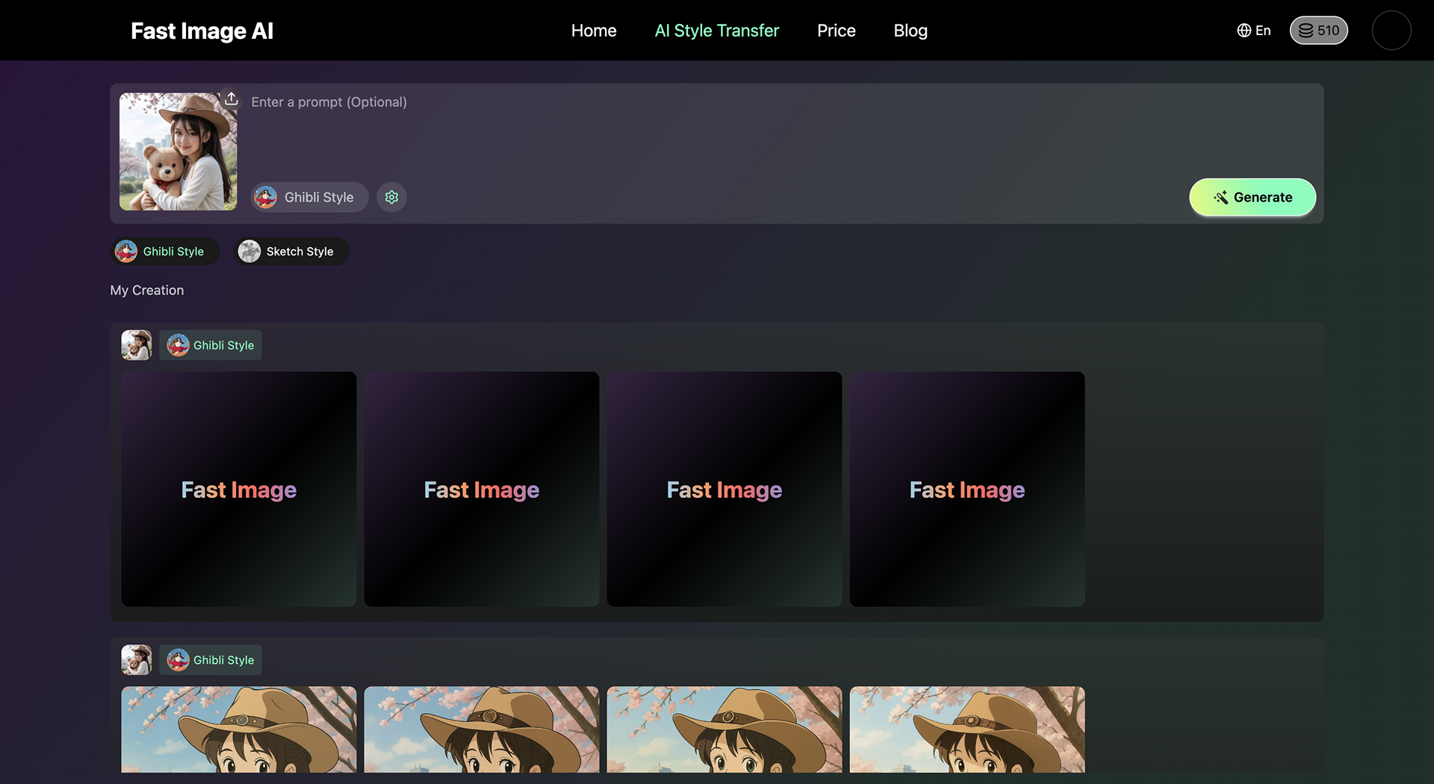Click the credits balance icon showing 510
This screenshot has height=784, width=1434.
[x=1306, y=31]
